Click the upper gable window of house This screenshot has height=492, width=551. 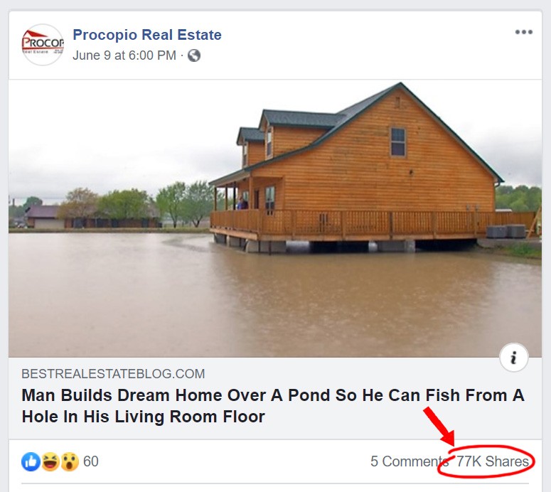click(x=398, y=142)
